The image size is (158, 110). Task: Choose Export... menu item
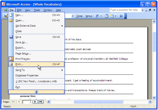coord(36,48)
